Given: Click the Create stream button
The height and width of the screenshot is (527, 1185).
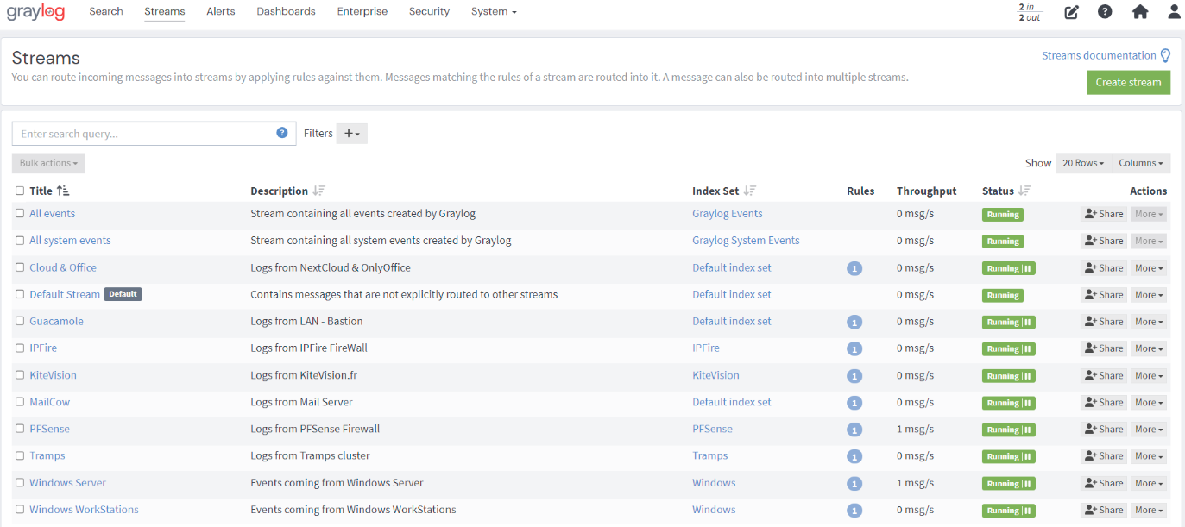Looking at the screenshot, I should [x=1128, y=83].
